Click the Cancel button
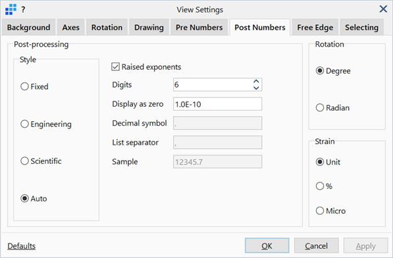Viewport: 393px width, 258px height. coord(316,245)
